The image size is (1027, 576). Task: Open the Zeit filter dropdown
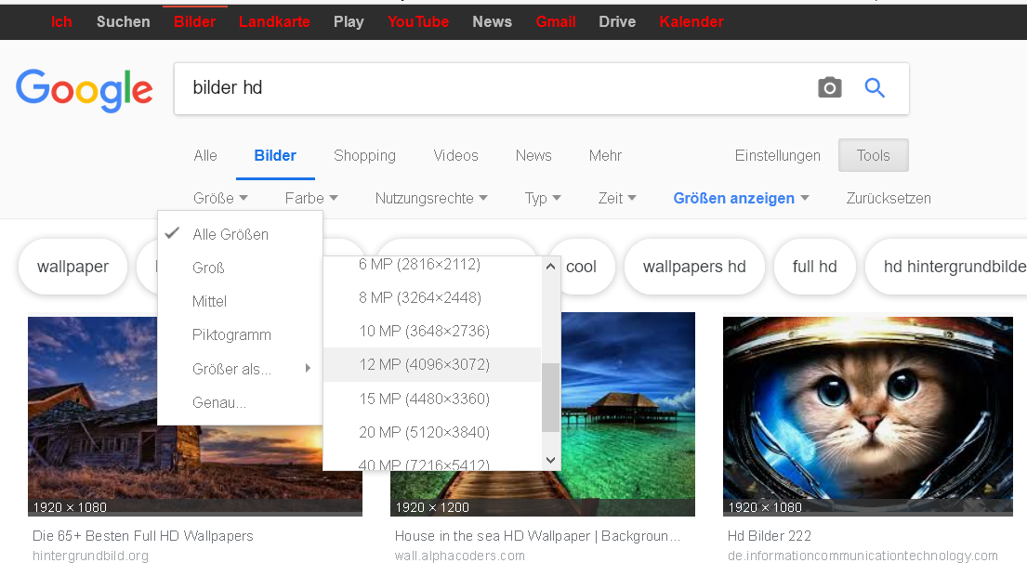[x=616, y=198]
